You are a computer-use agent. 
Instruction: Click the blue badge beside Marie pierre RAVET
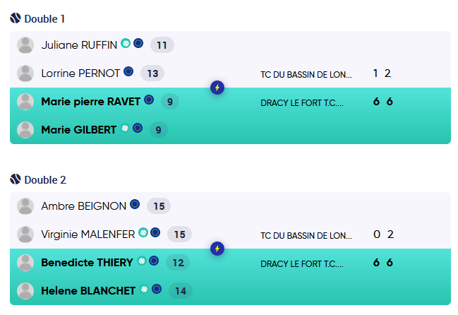[149, 100]
